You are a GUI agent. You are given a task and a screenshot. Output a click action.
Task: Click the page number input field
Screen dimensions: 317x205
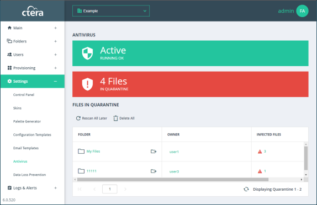110,189
